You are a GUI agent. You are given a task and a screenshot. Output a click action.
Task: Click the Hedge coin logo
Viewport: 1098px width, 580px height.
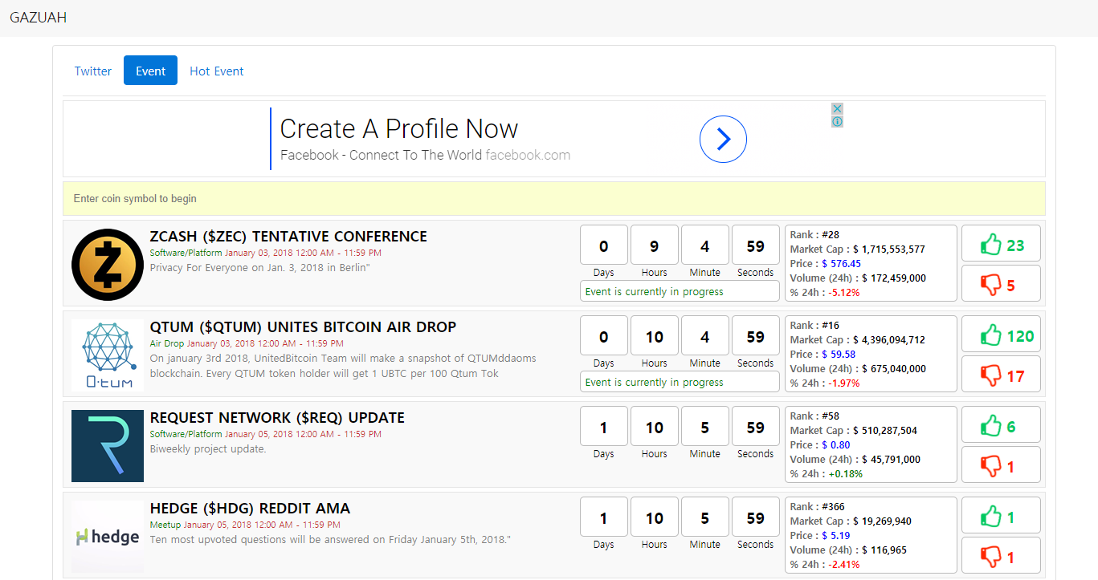(108, 537)
